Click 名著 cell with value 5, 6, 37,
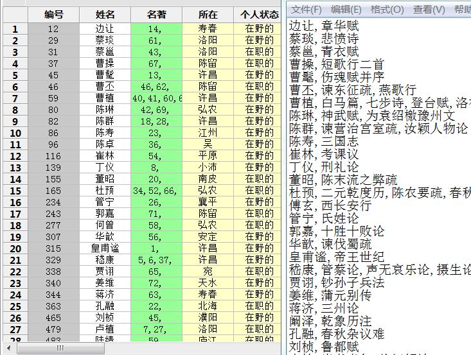This screenshot has height=355, width=471. pyautogui.click(x=157, y=260)
